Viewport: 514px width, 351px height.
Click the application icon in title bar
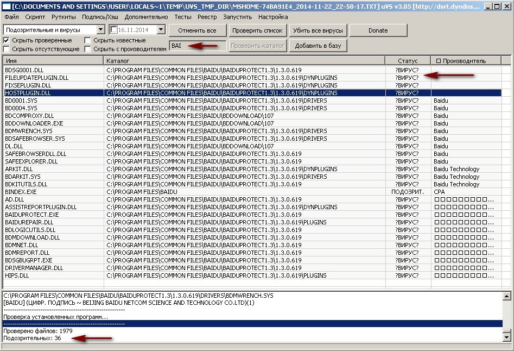6,6
